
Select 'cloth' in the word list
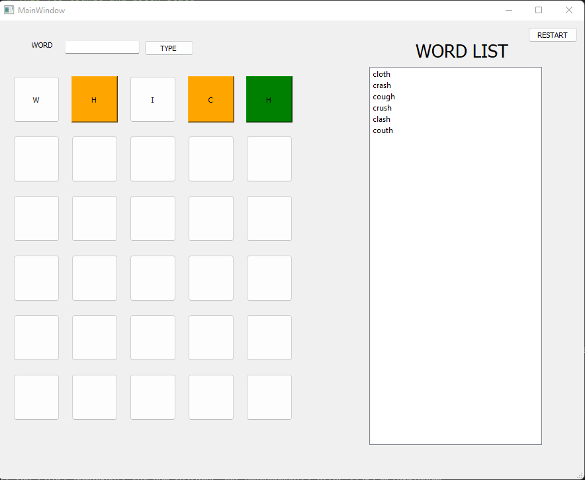pyautogui.click(x=381, y=74)
